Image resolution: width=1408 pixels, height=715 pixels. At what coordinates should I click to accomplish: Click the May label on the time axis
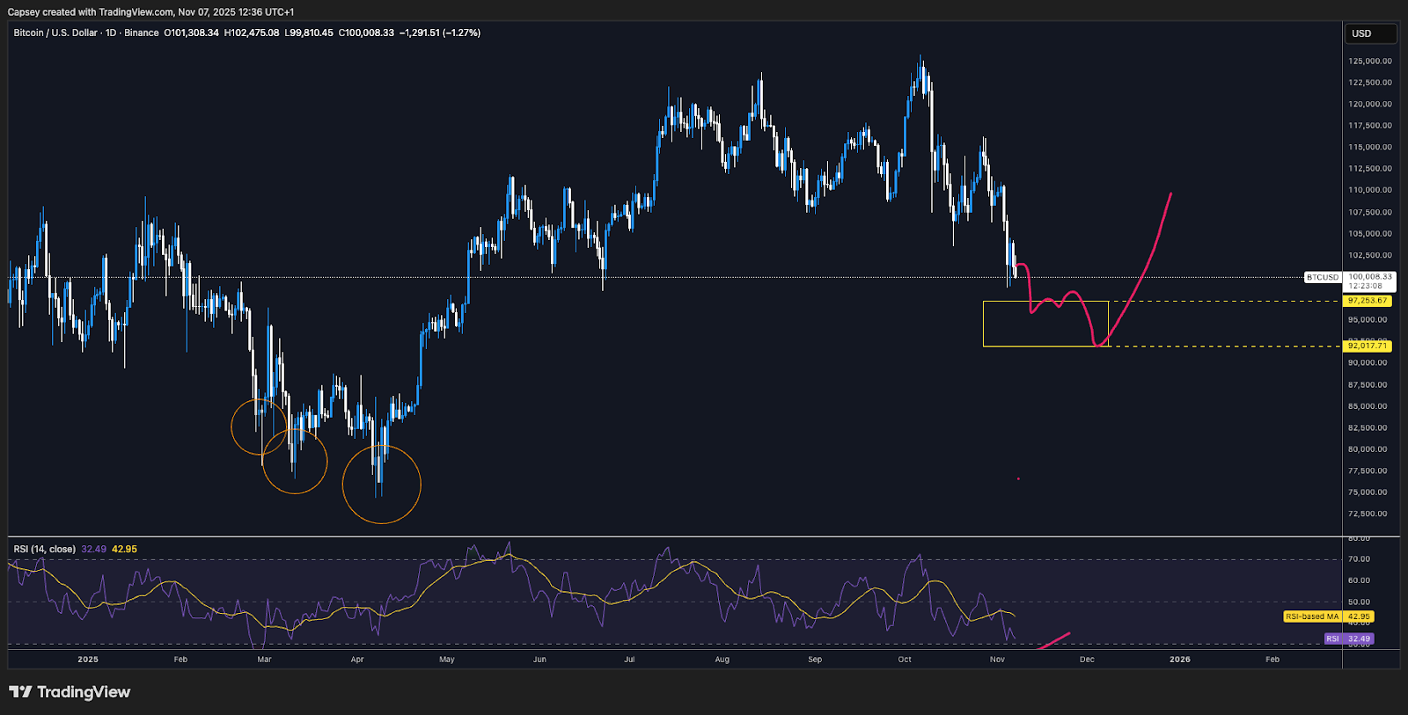click(x=447, y=659)
